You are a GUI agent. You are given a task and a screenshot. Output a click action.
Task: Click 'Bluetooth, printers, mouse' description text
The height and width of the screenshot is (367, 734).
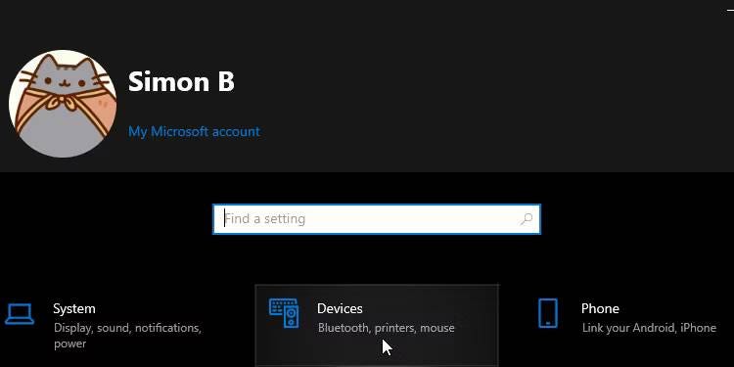pyautogui.click(x=387, y=328)
